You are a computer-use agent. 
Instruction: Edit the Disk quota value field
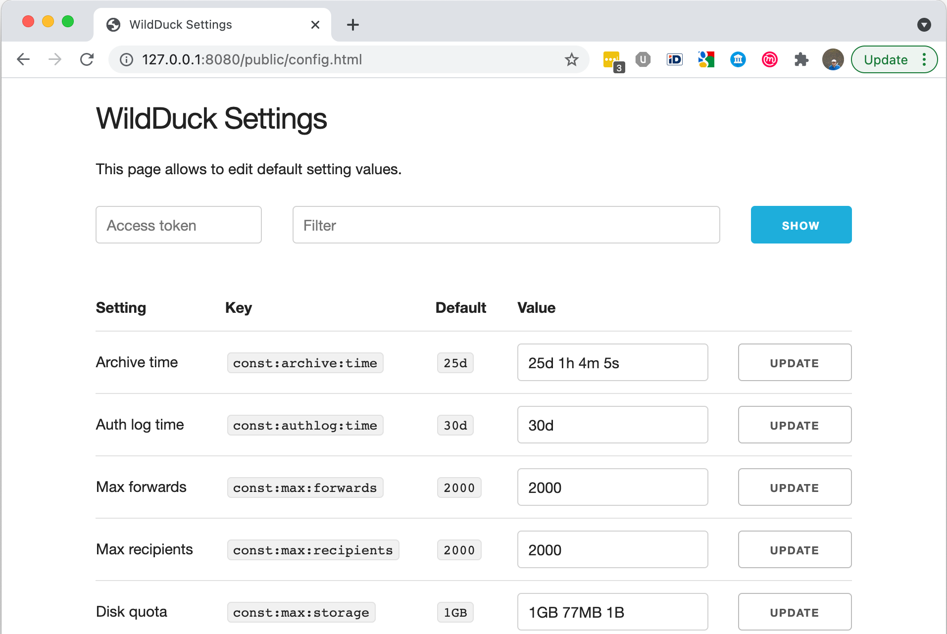(x=613, y=612)
